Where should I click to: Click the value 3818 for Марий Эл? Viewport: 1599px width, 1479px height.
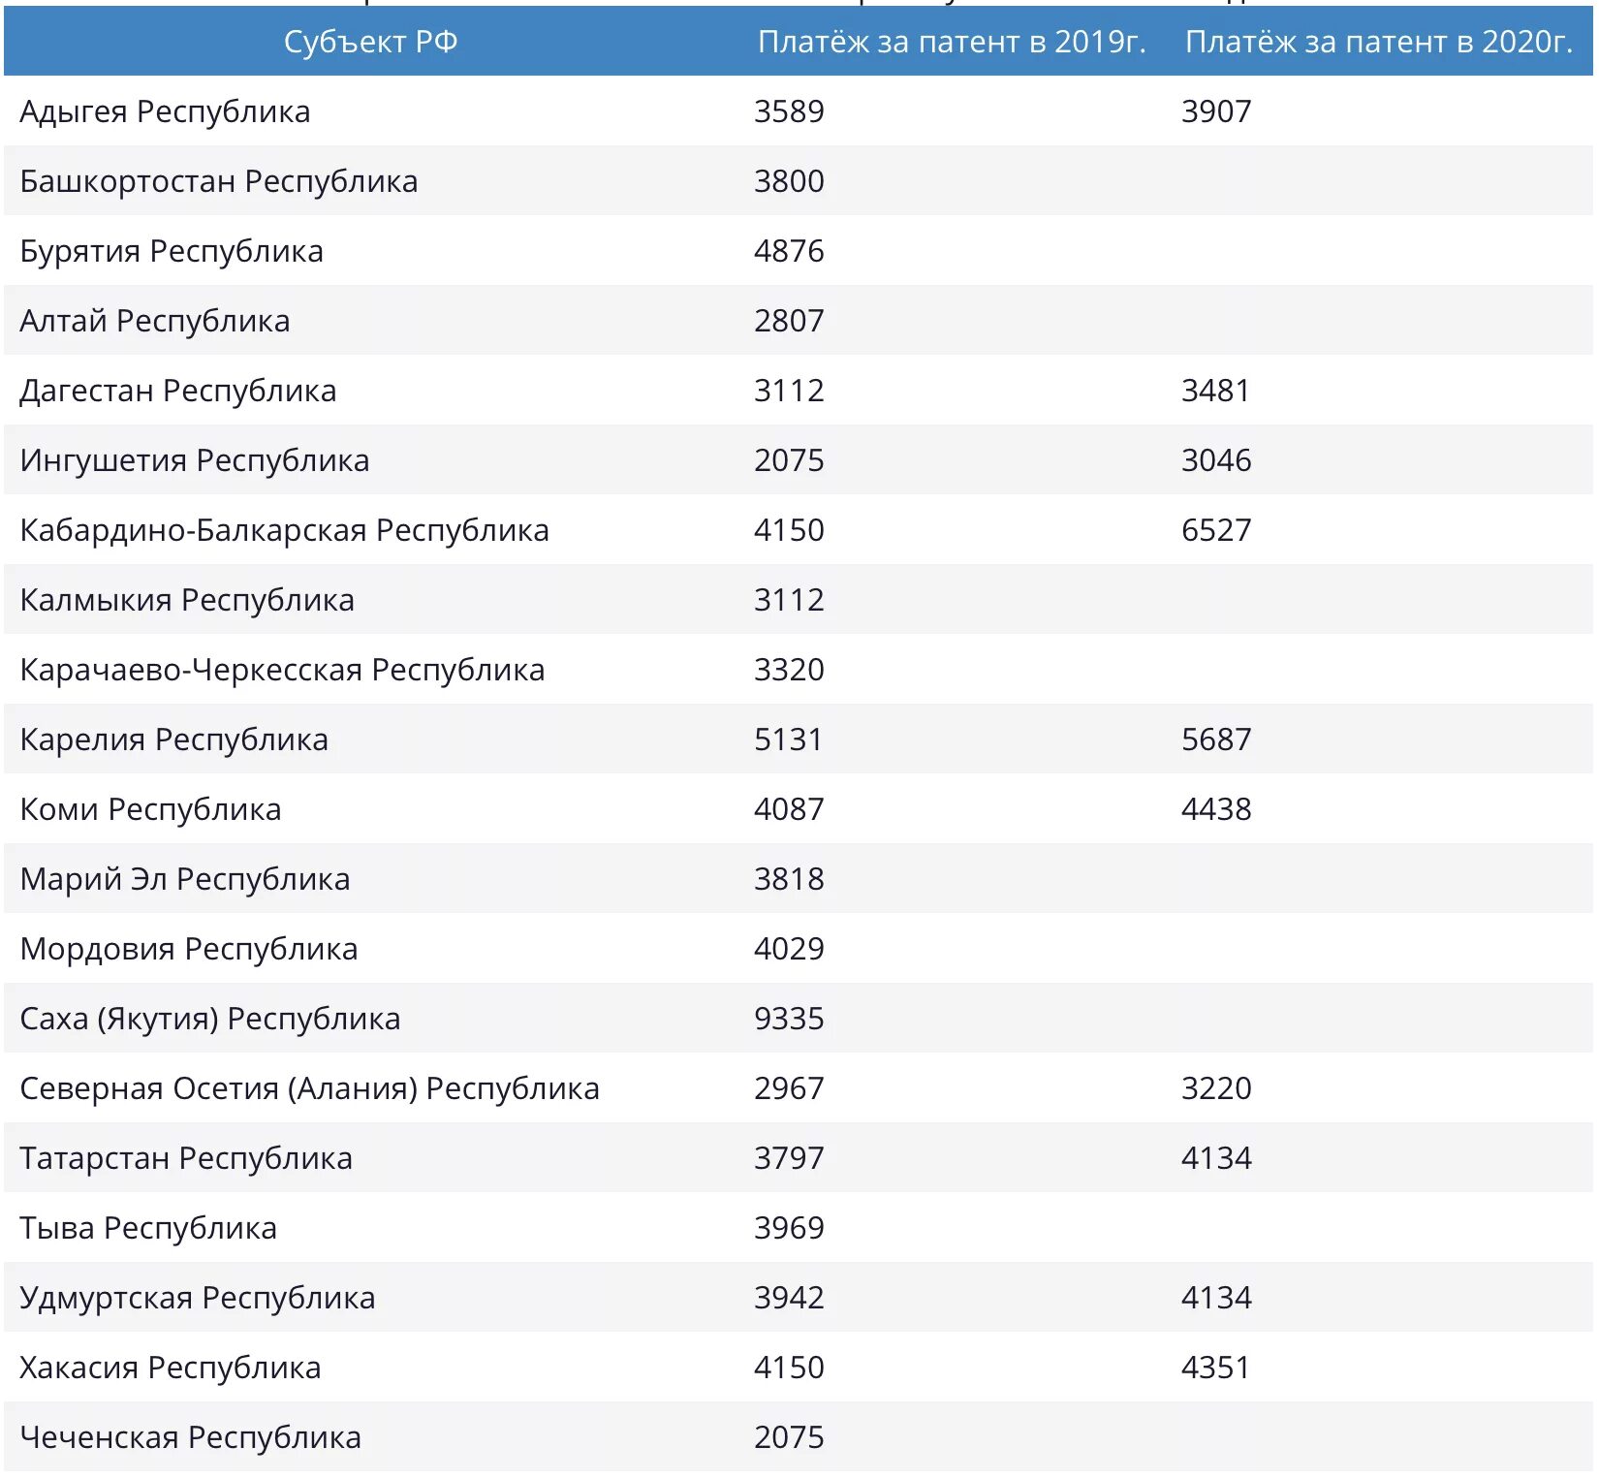(x=789, y=879)
